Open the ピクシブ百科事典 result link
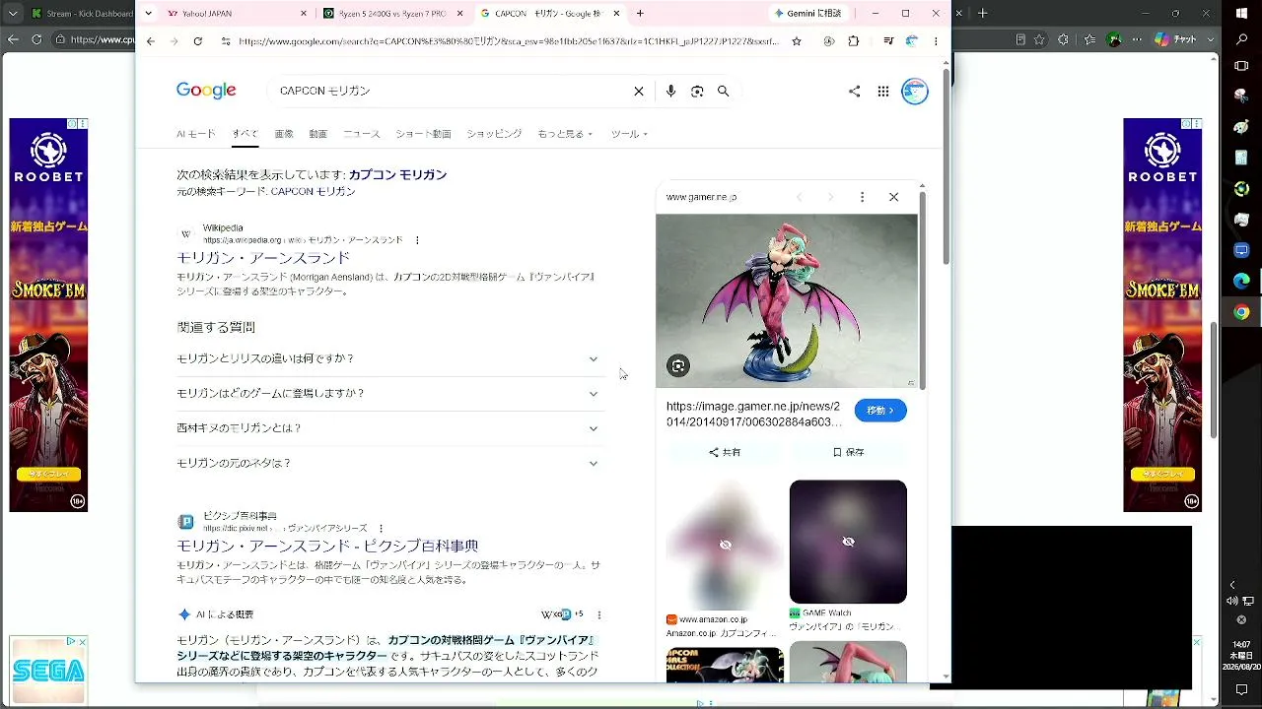This screenshot has width=1262, height=709. point(327,546)
